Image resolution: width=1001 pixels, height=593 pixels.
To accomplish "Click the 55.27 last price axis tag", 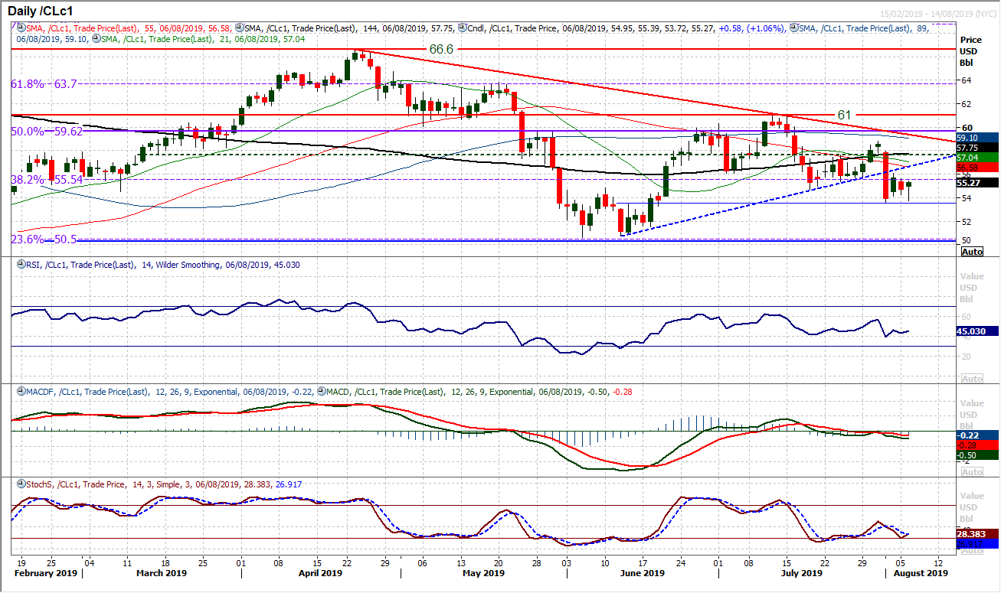I will click(x=978, y=183).
